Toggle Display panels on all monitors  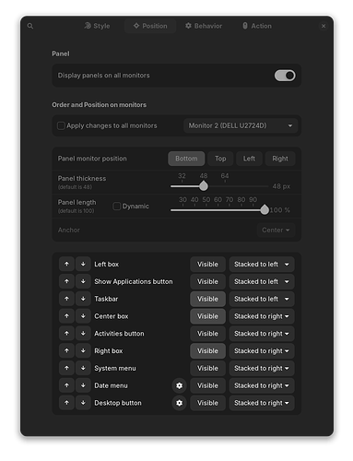tap(285, 76)
